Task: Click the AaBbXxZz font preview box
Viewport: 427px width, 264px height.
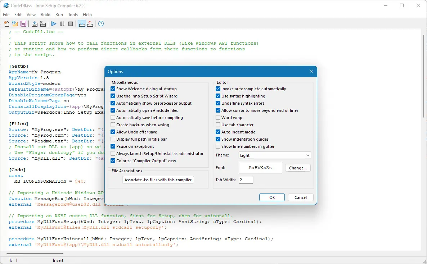Action: (260, 168)
